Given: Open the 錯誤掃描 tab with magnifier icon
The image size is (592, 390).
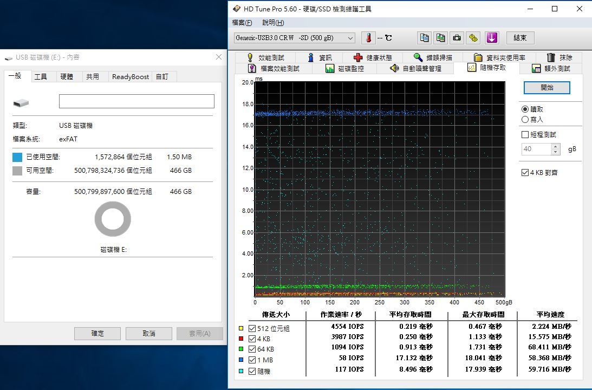Looking at the screenshot, I should coord(433,57).
